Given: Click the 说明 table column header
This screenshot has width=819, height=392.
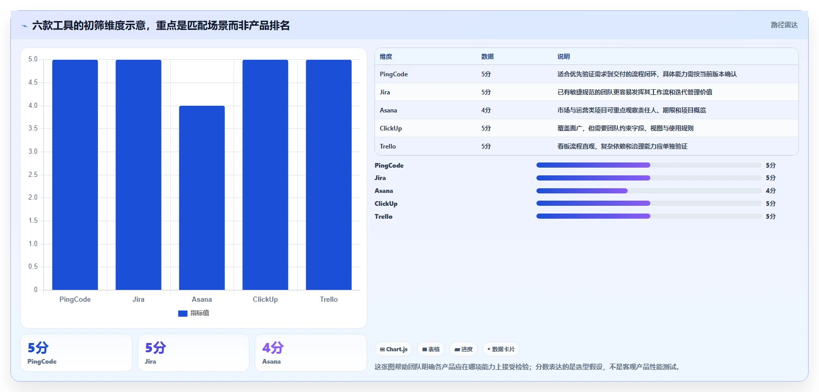Looking at the screenshot, I should (563, 57).
